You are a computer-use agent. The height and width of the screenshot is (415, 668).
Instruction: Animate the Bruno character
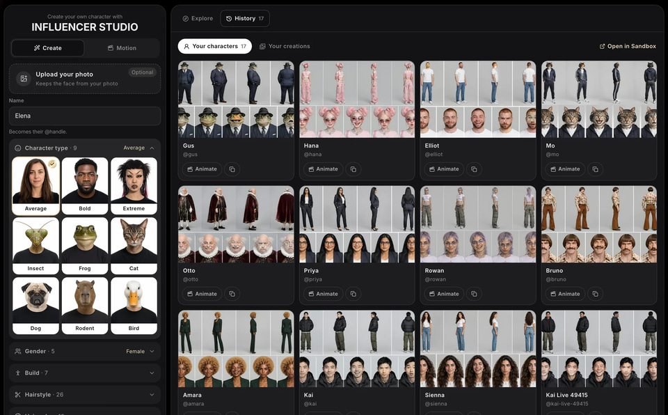coord(565,294)
